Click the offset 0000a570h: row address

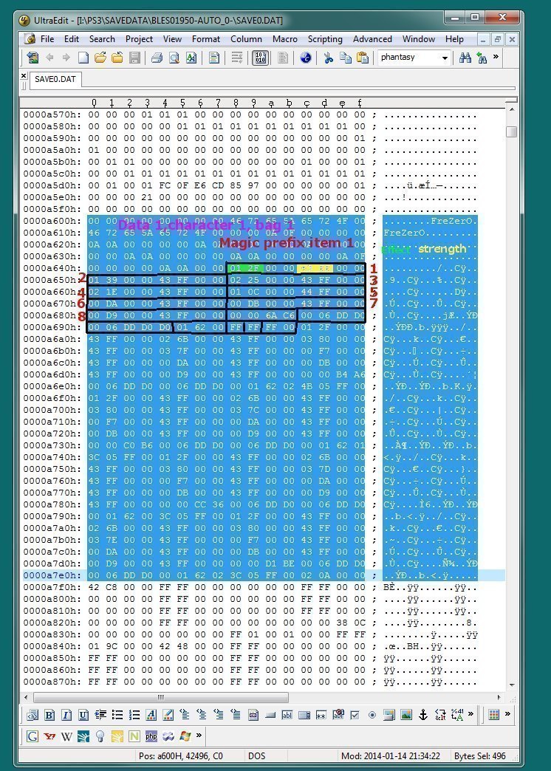[x=52, y=114]
